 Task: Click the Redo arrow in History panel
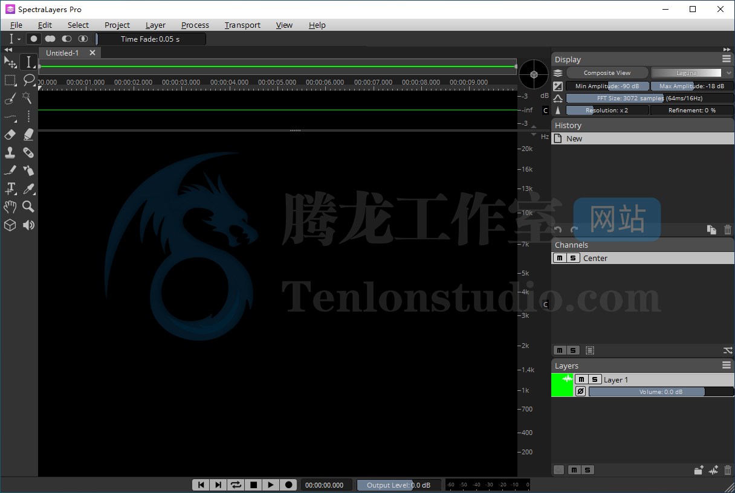[x=574, y=230]
